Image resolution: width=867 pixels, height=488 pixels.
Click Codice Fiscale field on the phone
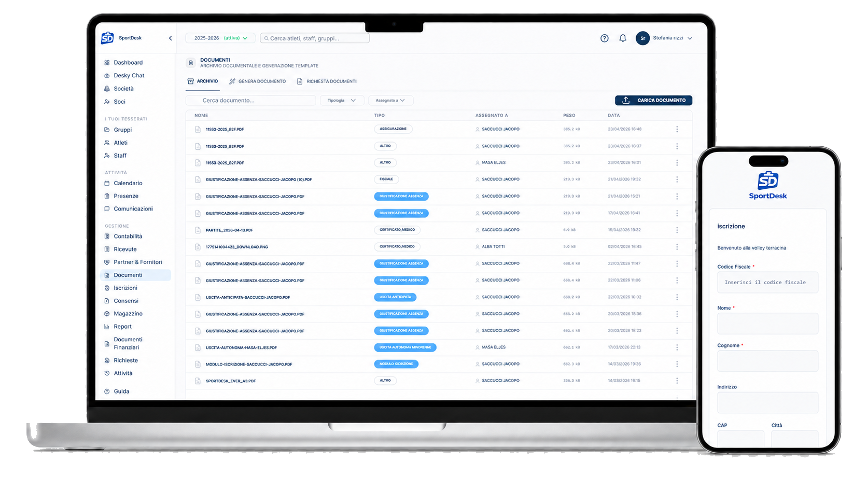click(767, 282)
